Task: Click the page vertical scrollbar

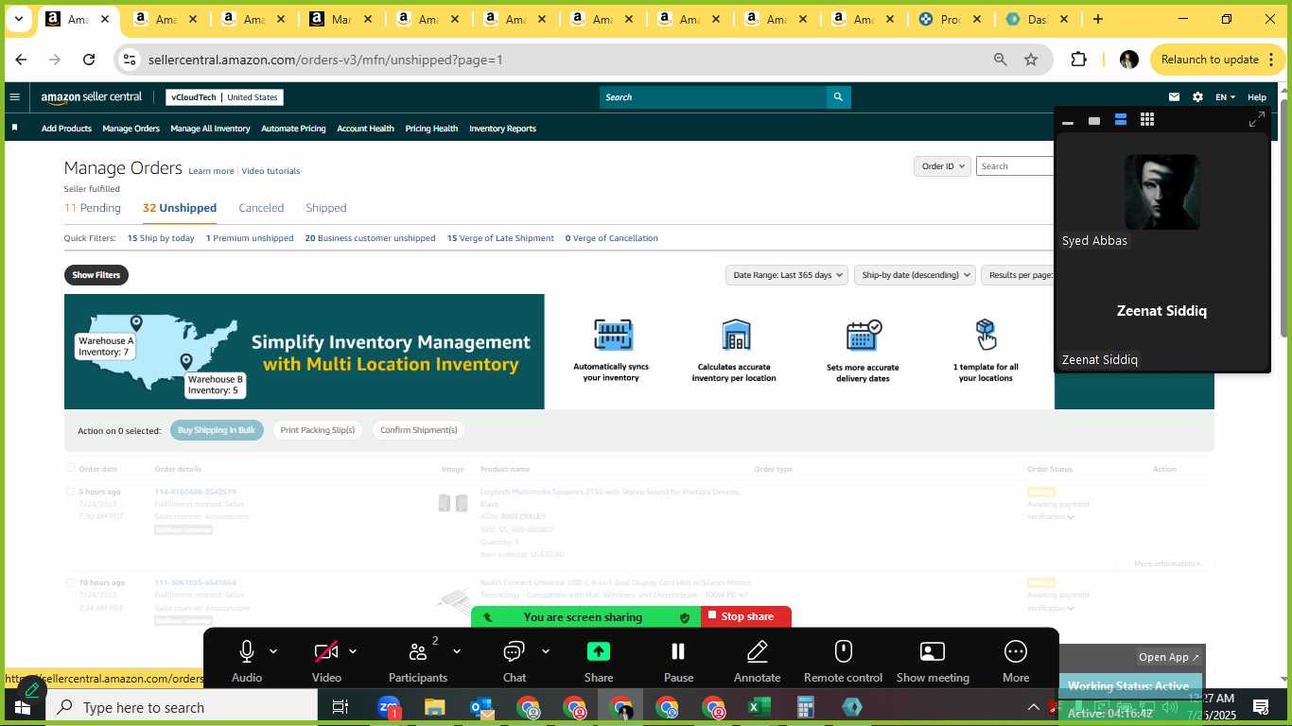Action: click(x=1283, y=217)
